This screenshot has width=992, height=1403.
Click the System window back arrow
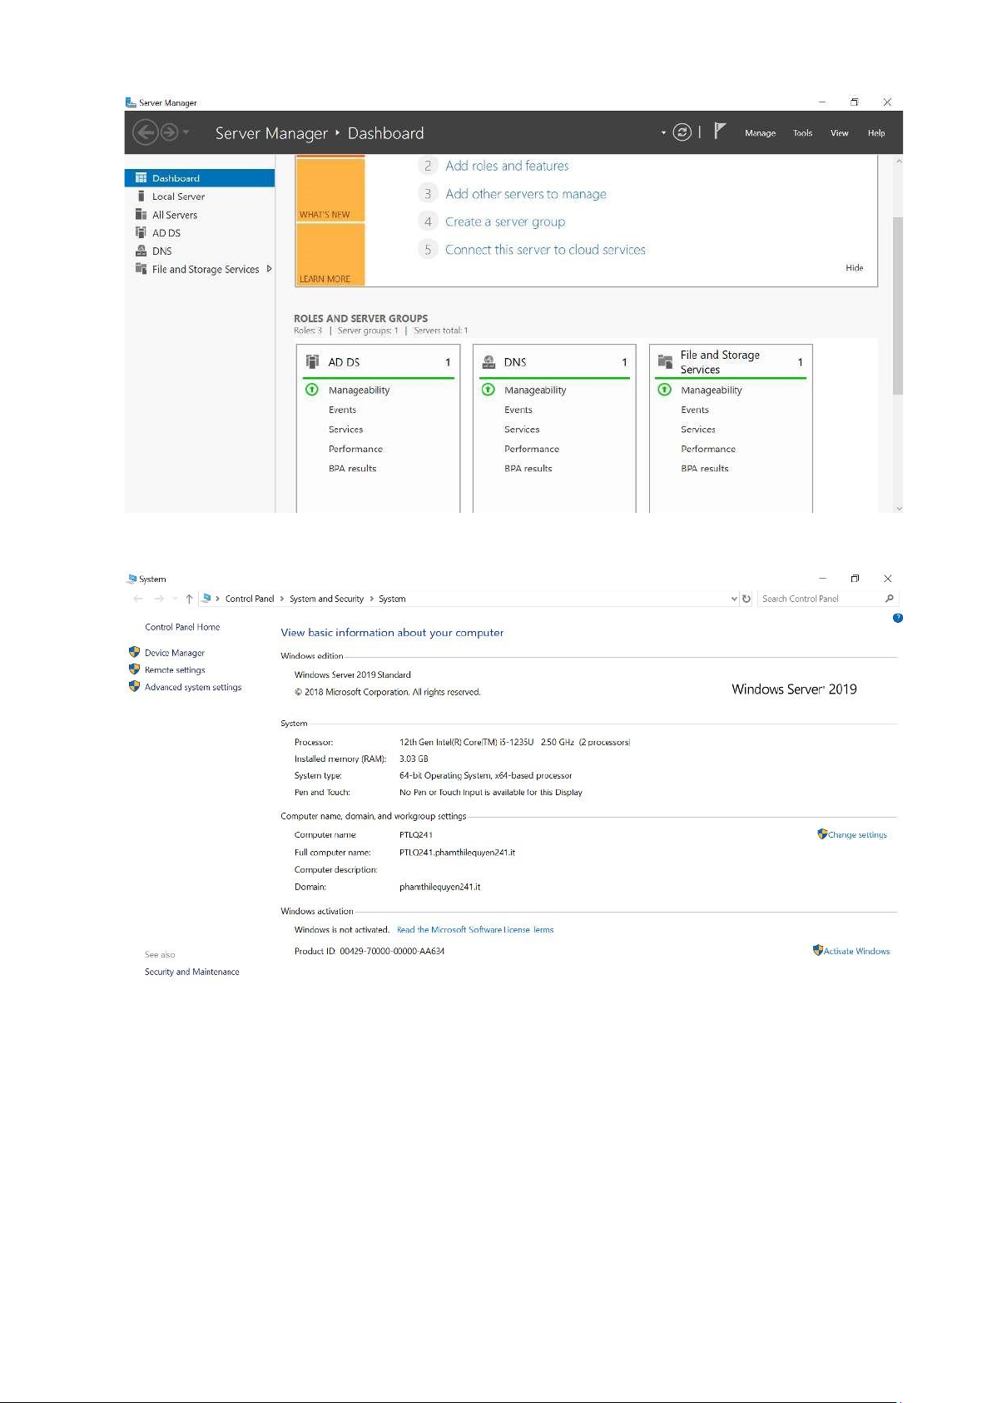pyautogui.click(x=138, y=599)
